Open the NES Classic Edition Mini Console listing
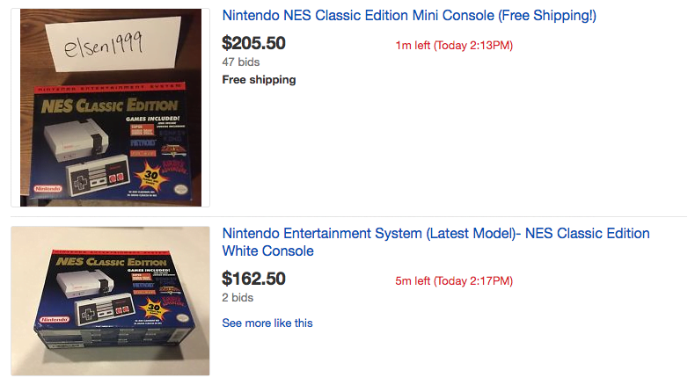 coord(409,16)
